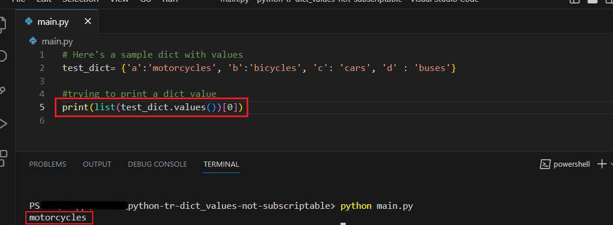The height and width of the screenshot is (225, 613).
Task: Open the Search view in the activity bar
Action: pyautogui.click(x=3, y=56)
